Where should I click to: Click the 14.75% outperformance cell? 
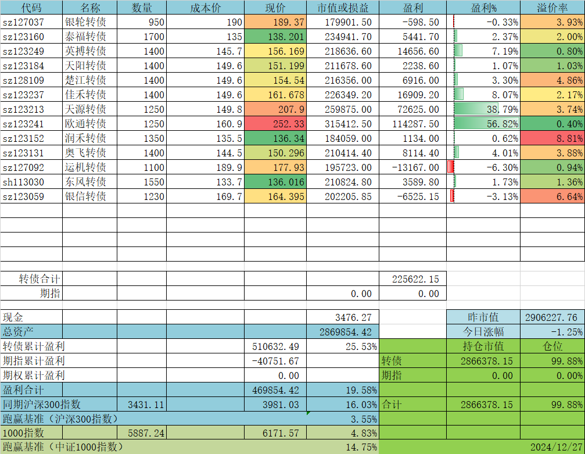tap(343, 447)
